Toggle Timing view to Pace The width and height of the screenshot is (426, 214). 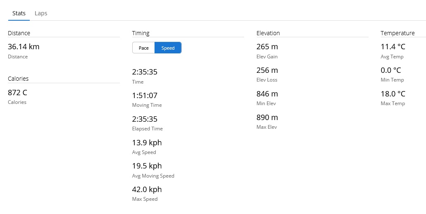coord(143,48)
